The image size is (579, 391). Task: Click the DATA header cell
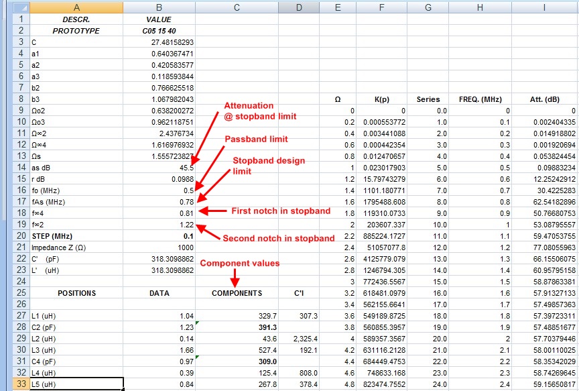(159, 293)
